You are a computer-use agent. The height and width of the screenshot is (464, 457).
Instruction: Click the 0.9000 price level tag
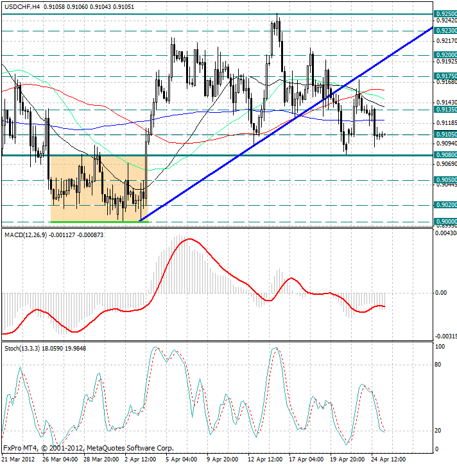pyautogui.click(x=446, y=222)
